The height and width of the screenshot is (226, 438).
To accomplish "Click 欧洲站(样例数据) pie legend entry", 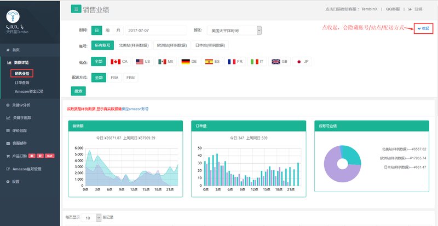I will pyautogui.click(x=403, y=158).
